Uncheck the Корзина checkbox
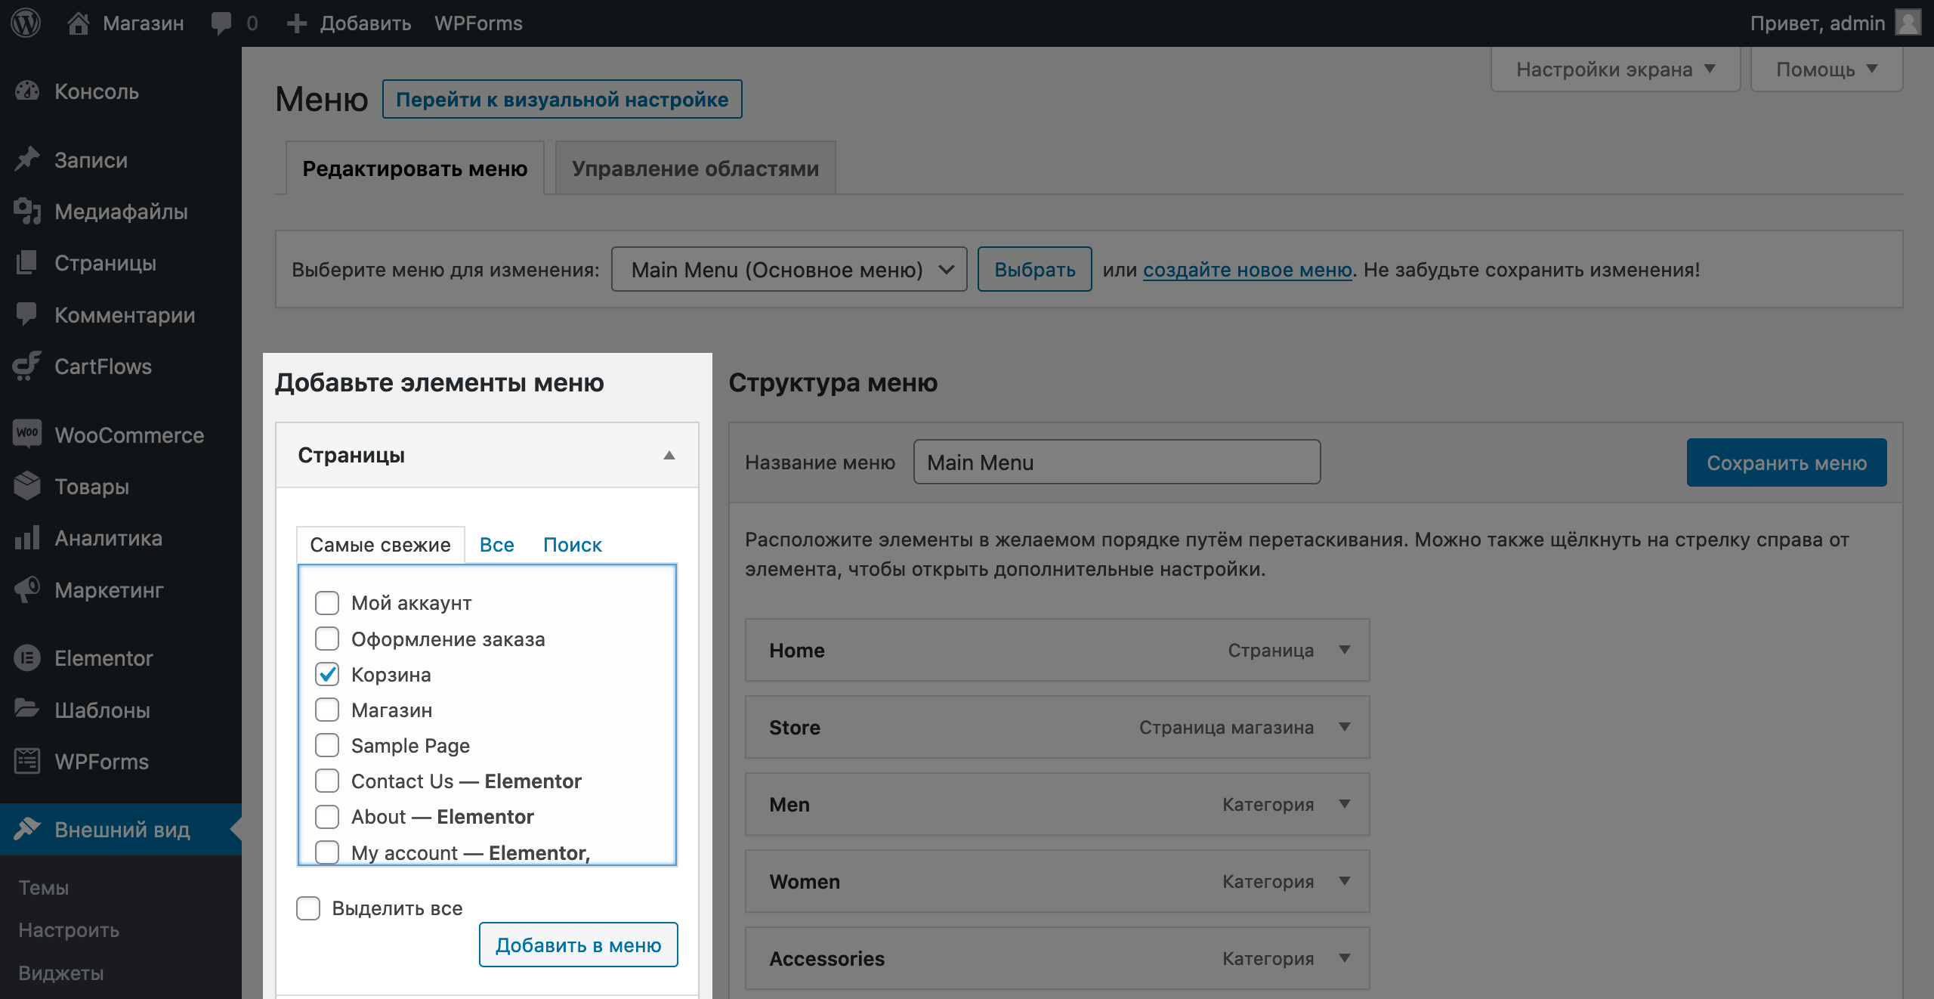1934x999 pixels. tap(327, 674)
